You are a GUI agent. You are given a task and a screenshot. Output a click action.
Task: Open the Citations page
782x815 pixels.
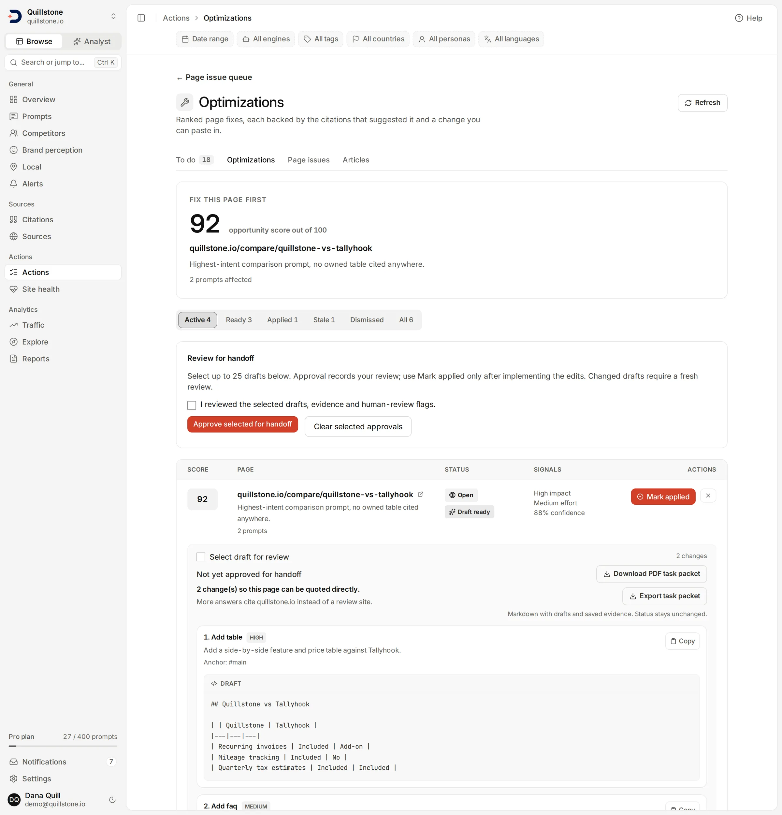pyautogui.click(x=63, y=219)
